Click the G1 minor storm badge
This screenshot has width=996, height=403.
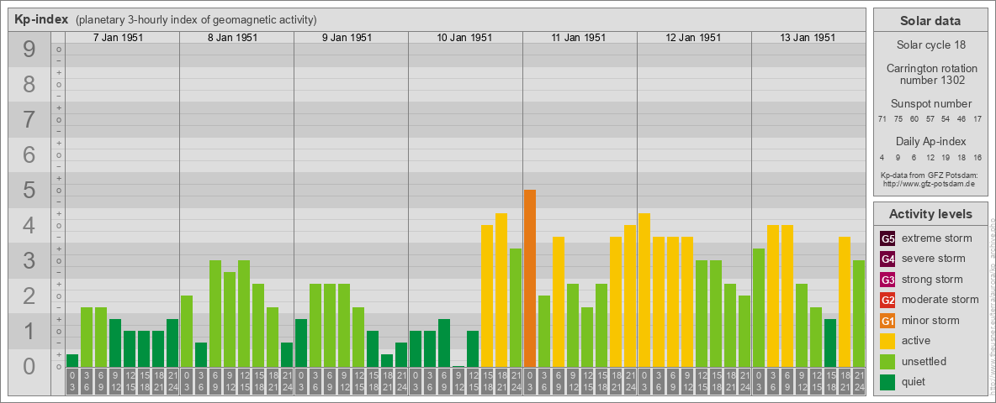pyautogui.click(x=887, y=321)
